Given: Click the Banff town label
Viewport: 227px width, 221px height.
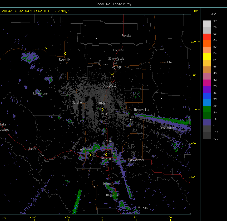Looking at the screenshot, I should coord(33,149).
